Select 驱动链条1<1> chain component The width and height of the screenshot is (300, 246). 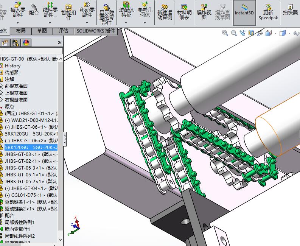point(31,202)
